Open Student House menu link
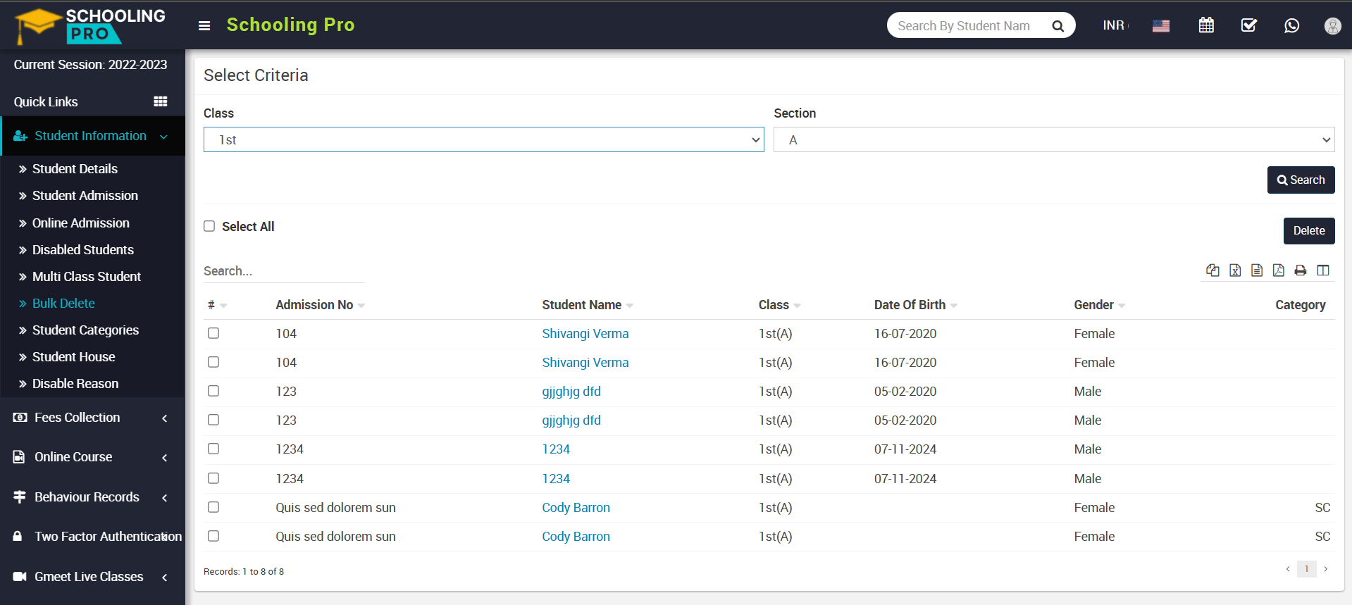Screen dimensions: 1352x605 click(73, 357)
